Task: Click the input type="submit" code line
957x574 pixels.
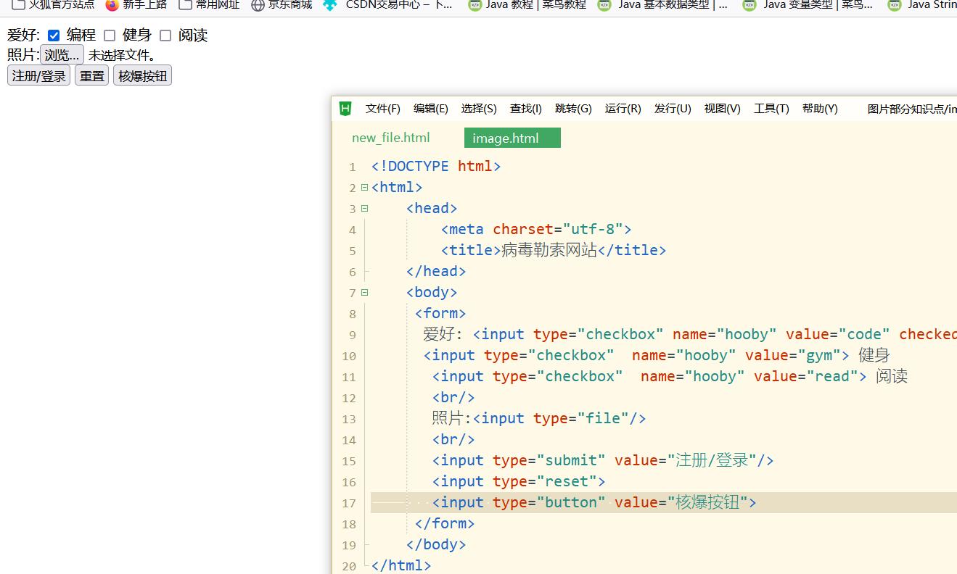Action: (603, 460)
